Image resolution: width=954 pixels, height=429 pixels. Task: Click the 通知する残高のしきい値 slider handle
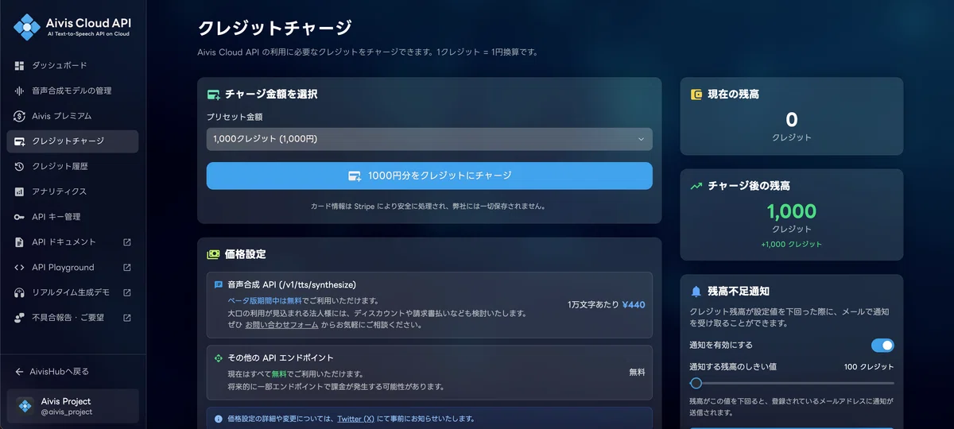(696, 383)
